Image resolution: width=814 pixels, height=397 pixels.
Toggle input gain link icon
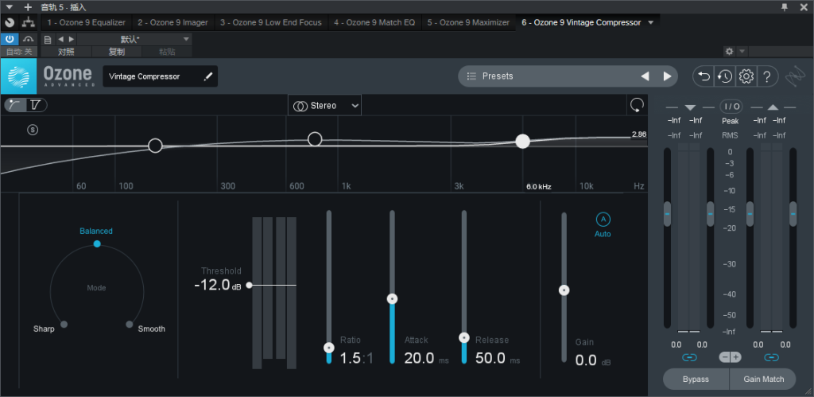[689, 357]
